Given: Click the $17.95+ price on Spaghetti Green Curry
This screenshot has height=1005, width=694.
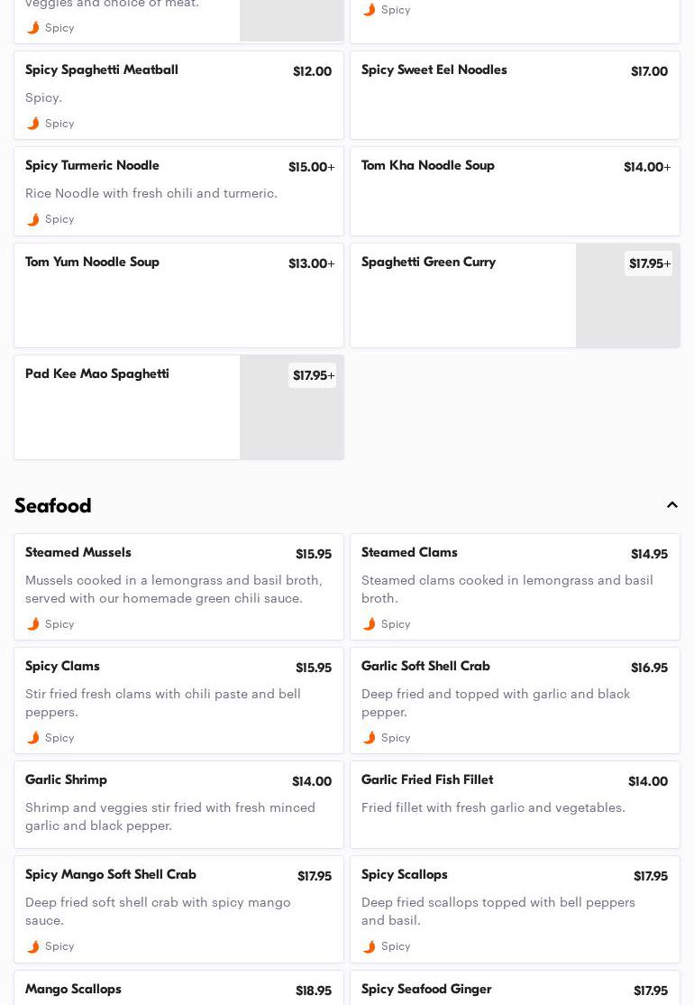Looking at the screenshot, I should 649,263.
